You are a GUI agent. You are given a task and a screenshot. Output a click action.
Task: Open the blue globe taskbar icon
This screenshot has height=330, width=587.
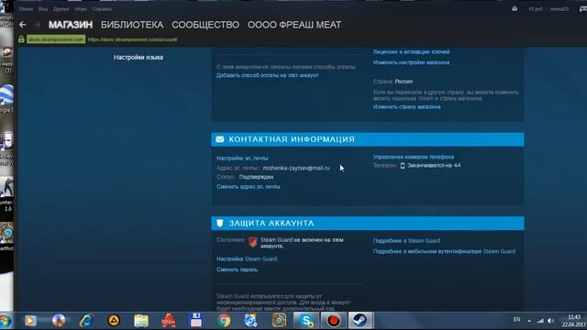click(250, 321)
